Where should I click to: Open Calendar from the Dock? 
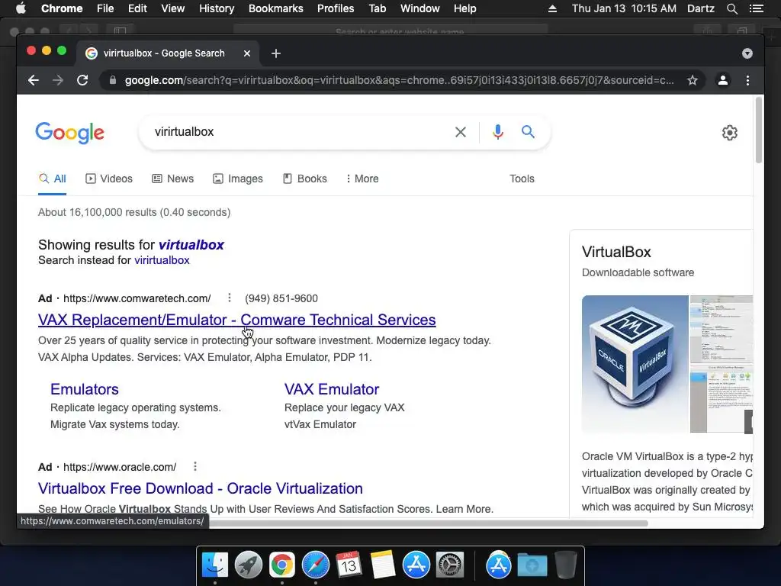click(x=349, y=565)
